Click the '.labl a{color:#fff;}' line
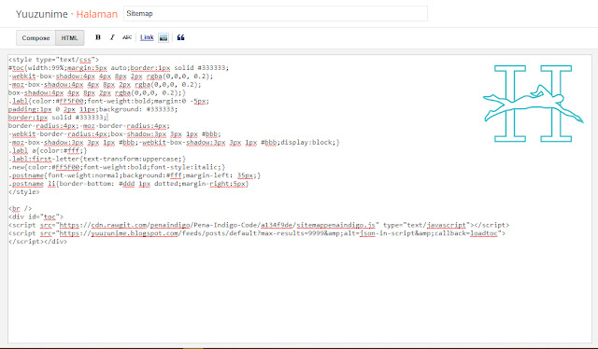The image size is (598, 349). (x=48, y=150)
